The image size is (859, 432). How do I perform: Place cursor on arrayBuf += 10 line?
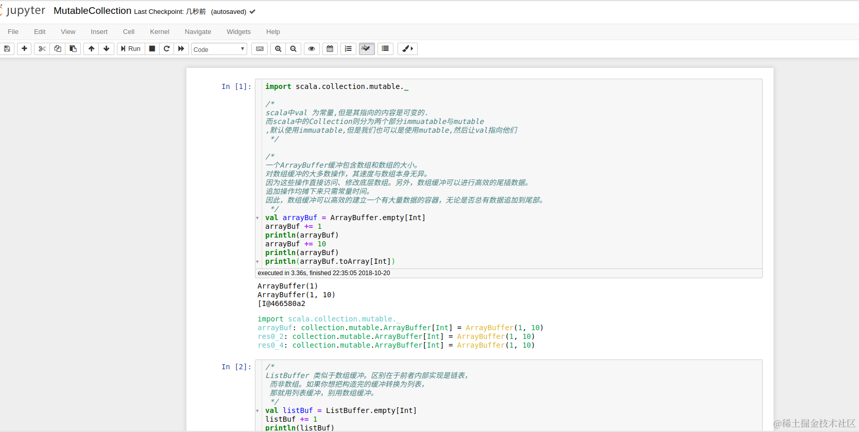click(296, 244)
